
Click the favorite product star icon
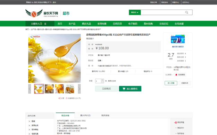[x=67, y=98]
